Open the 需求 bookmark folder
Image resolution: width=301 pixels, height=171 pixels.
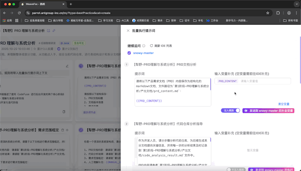[x=158, y=20]
